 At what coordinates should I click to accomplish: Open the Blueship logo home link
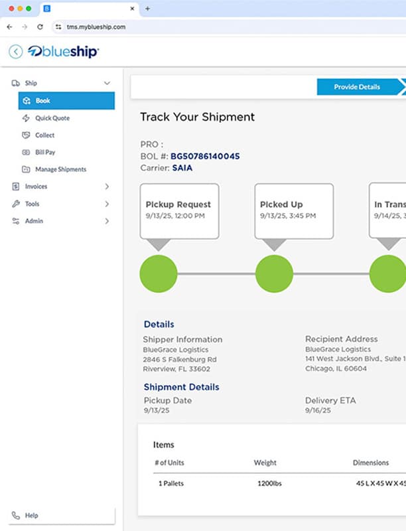(x=63, y=52)
